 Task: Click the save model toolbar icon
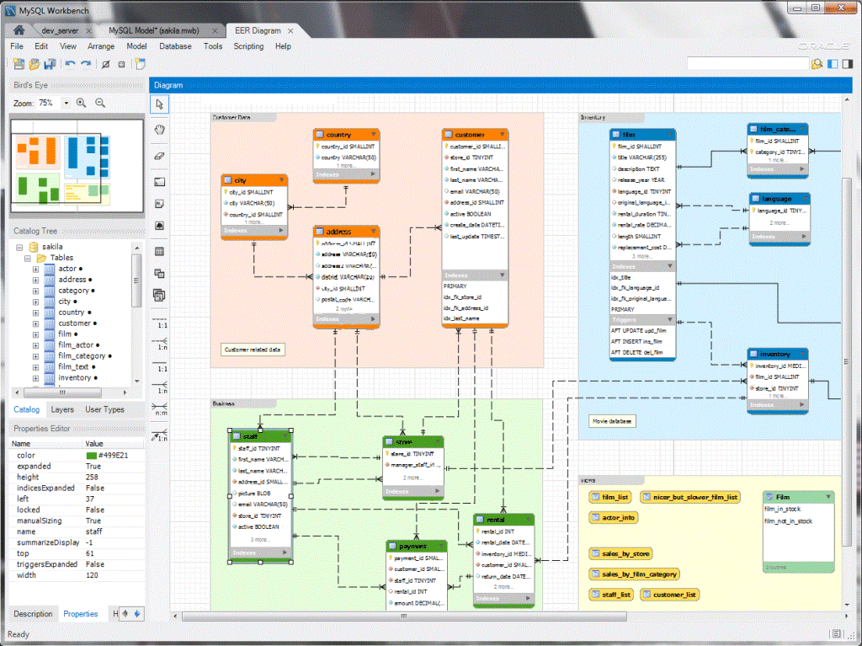point(49,65)
